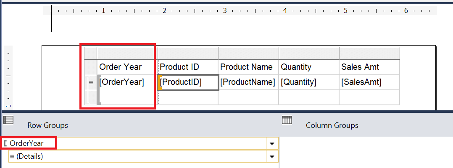Open the (Details) group dropdown arrow

point(272,157)
